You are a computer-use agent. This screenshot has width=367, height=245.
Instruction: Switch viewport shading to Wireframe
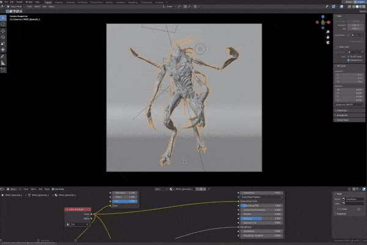(354, 7)
